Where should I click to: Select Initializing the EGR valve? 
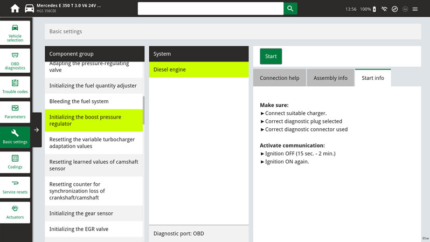click(94, 229)
